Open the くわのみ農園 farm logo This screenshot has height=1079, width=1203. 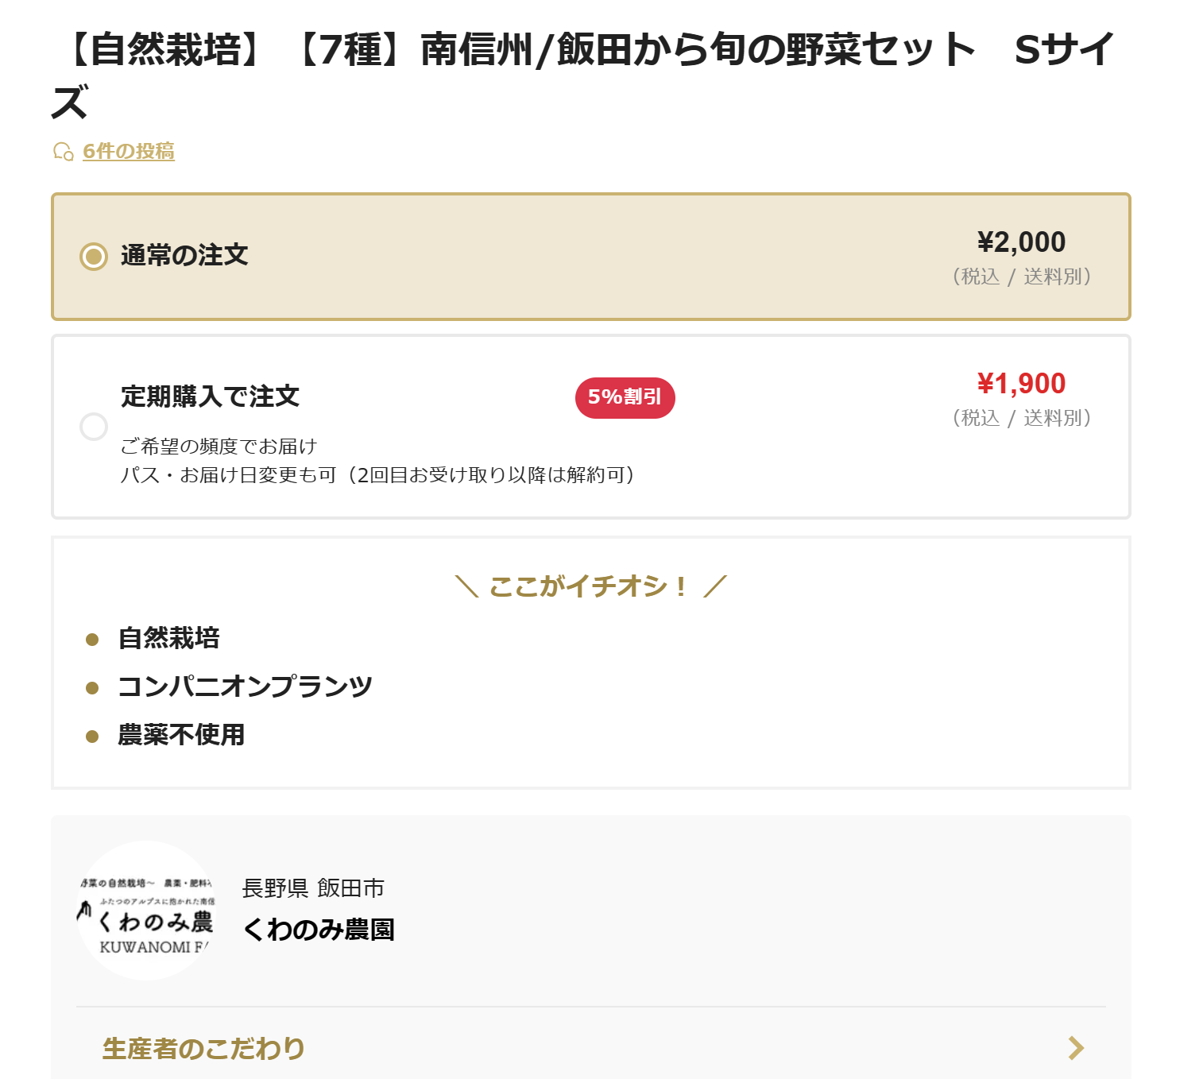[x=146, y=911]
